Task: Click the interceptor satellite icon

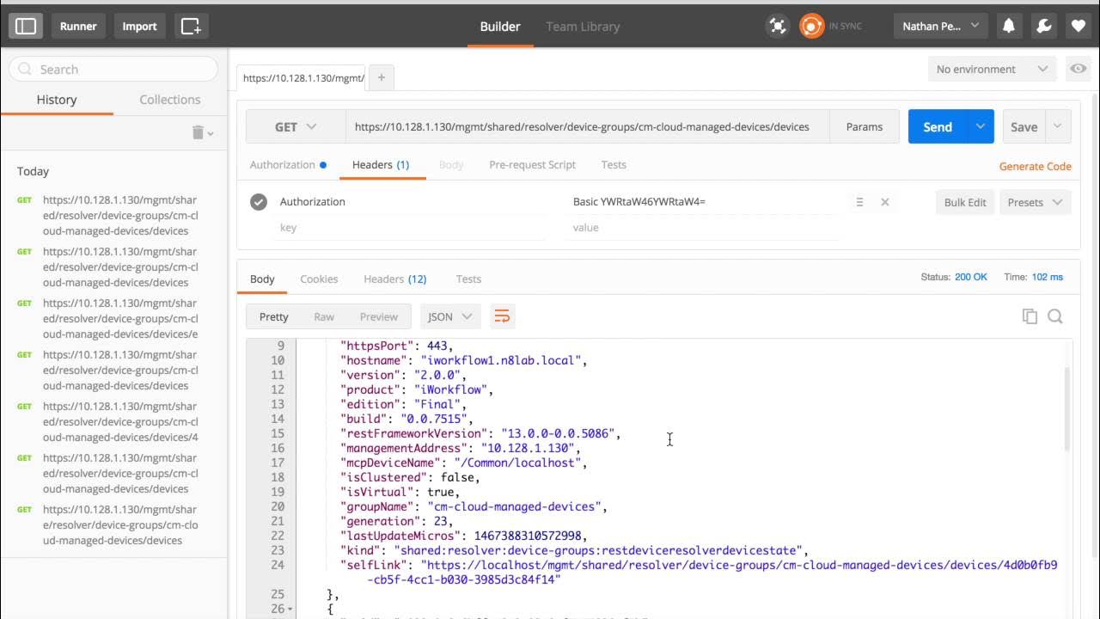Action: [778, 26]
